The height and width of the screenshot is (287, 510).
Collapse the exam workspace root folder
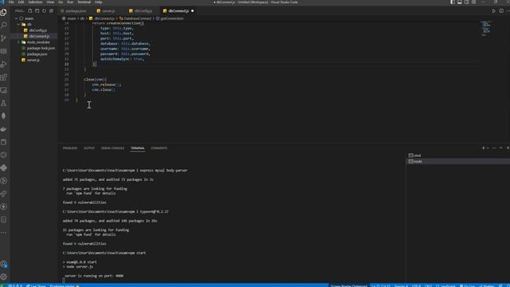click(17, 18)
